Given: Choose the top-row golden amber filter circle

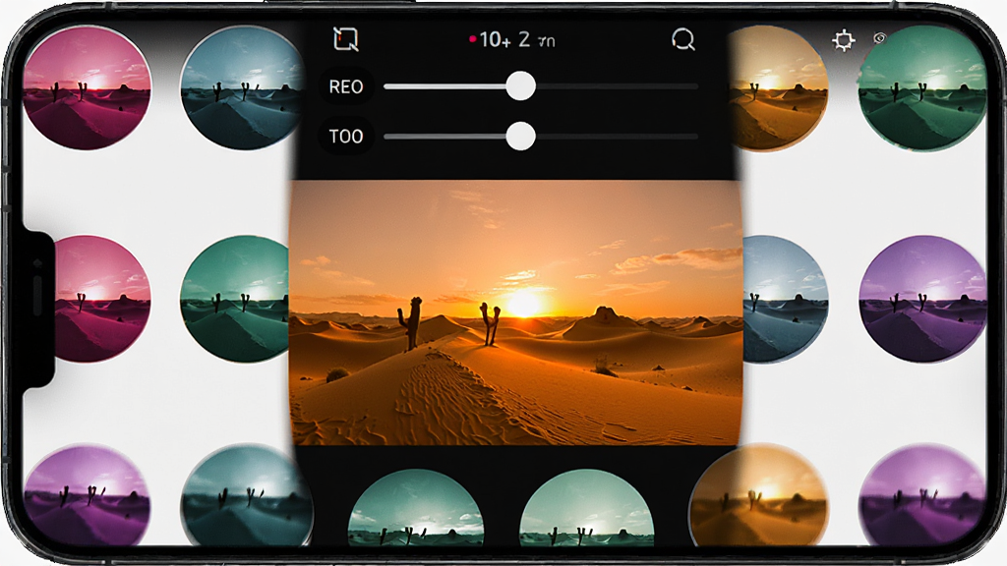Looking at the screenshot, I should coord(777,88).
